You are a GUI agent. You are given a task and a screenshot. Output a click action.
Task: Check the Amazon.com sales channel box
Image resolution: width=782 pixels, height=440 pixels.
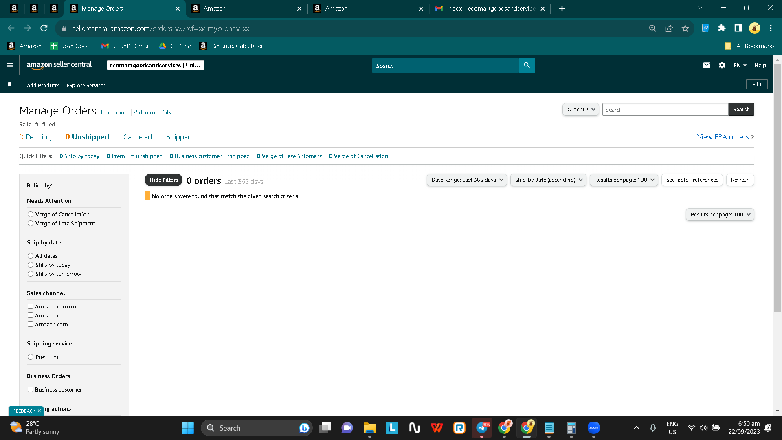tap(30, 324)
